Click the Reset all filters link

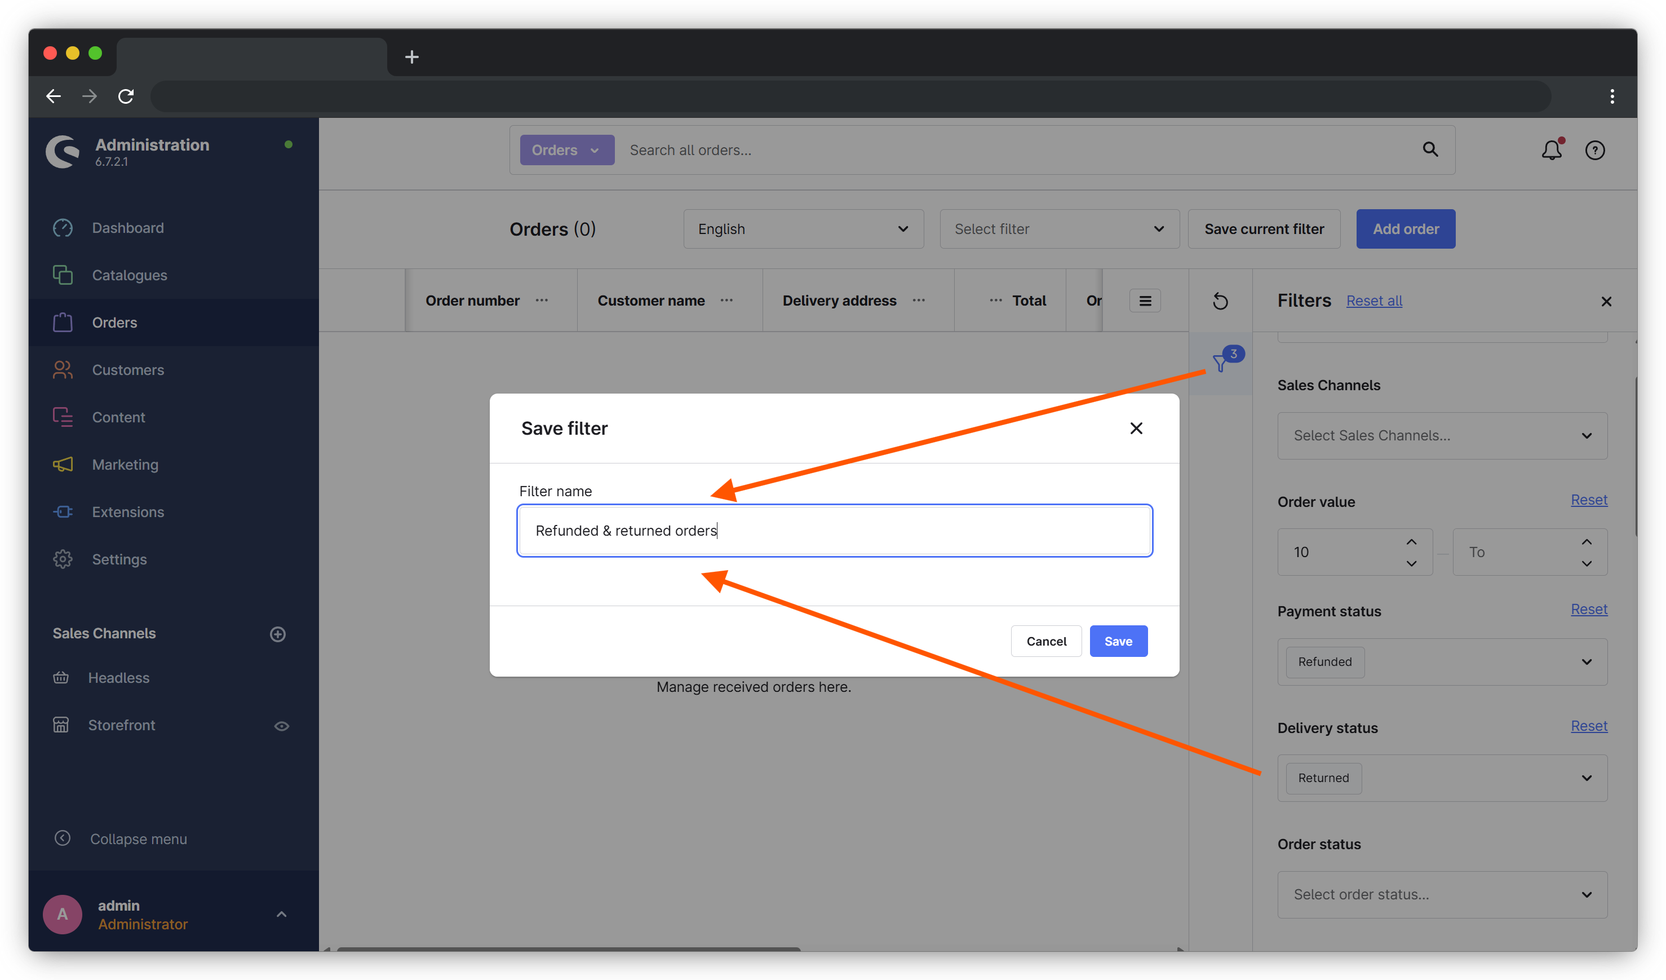tap(1374, 301)
